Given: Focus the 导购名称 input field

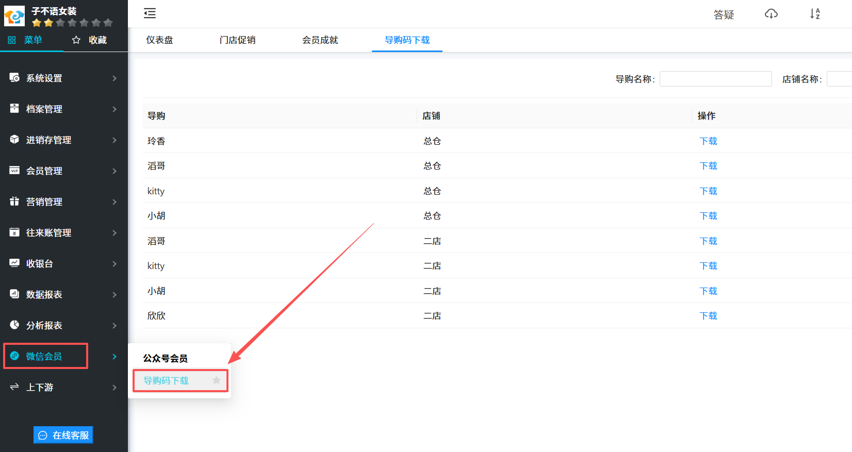Looking at the screenshot, I should click(715, 79).
